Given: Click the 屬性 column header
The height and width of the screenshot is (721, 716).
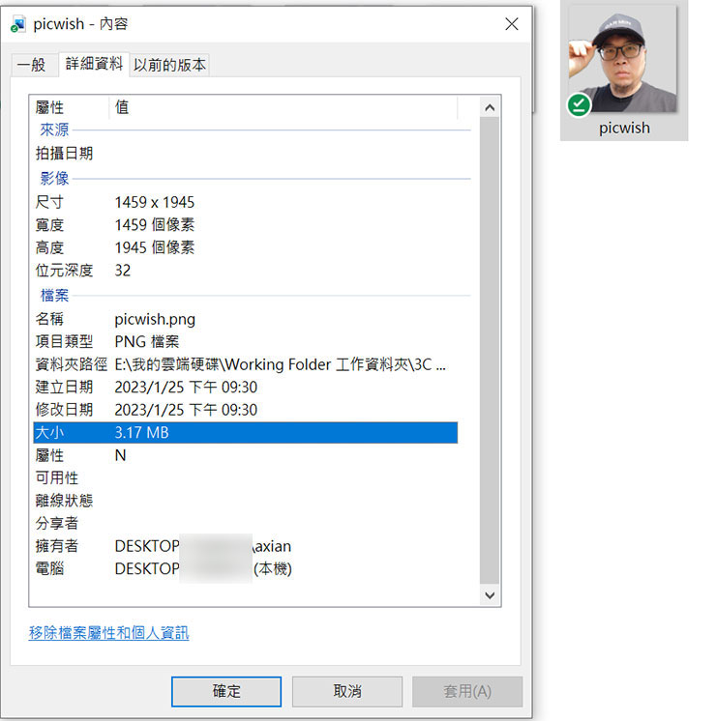Looking at the screenshot, I should (x=71, y=107).
